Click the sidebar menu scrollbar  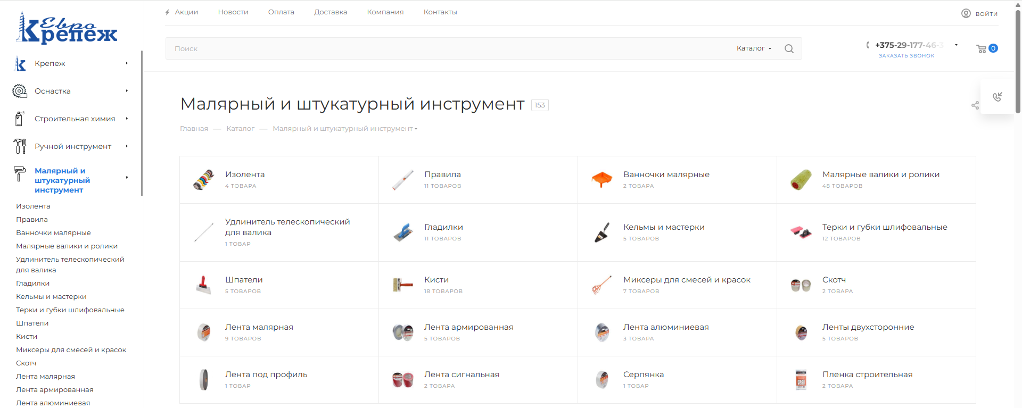point(142,123)
